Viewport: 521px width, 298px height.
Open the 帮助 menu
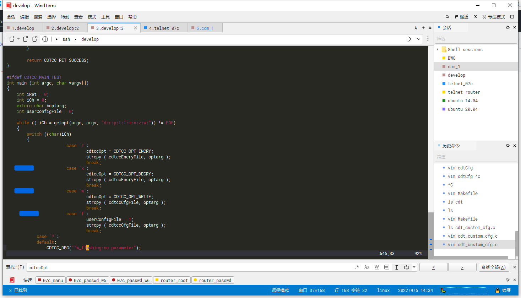pyautogui.click(x=132, y=17)
